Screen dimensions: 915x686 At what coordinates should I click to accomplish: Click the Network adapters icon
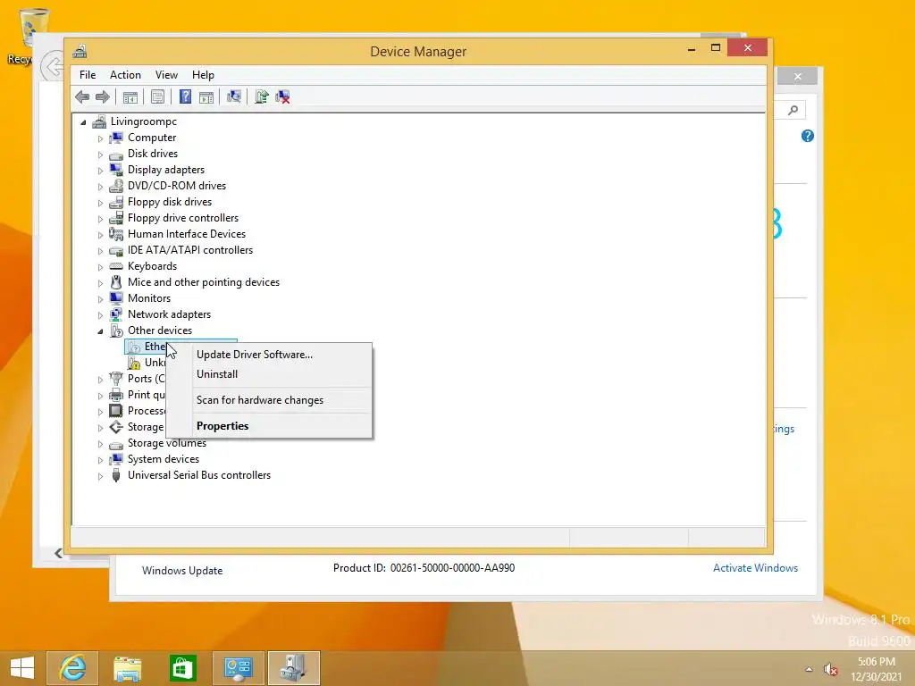[x=116, y=314]
